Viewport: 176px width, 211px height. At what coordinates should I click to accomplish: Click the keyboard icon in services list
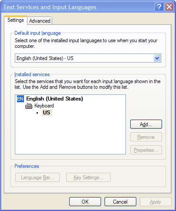click(29, 106)
